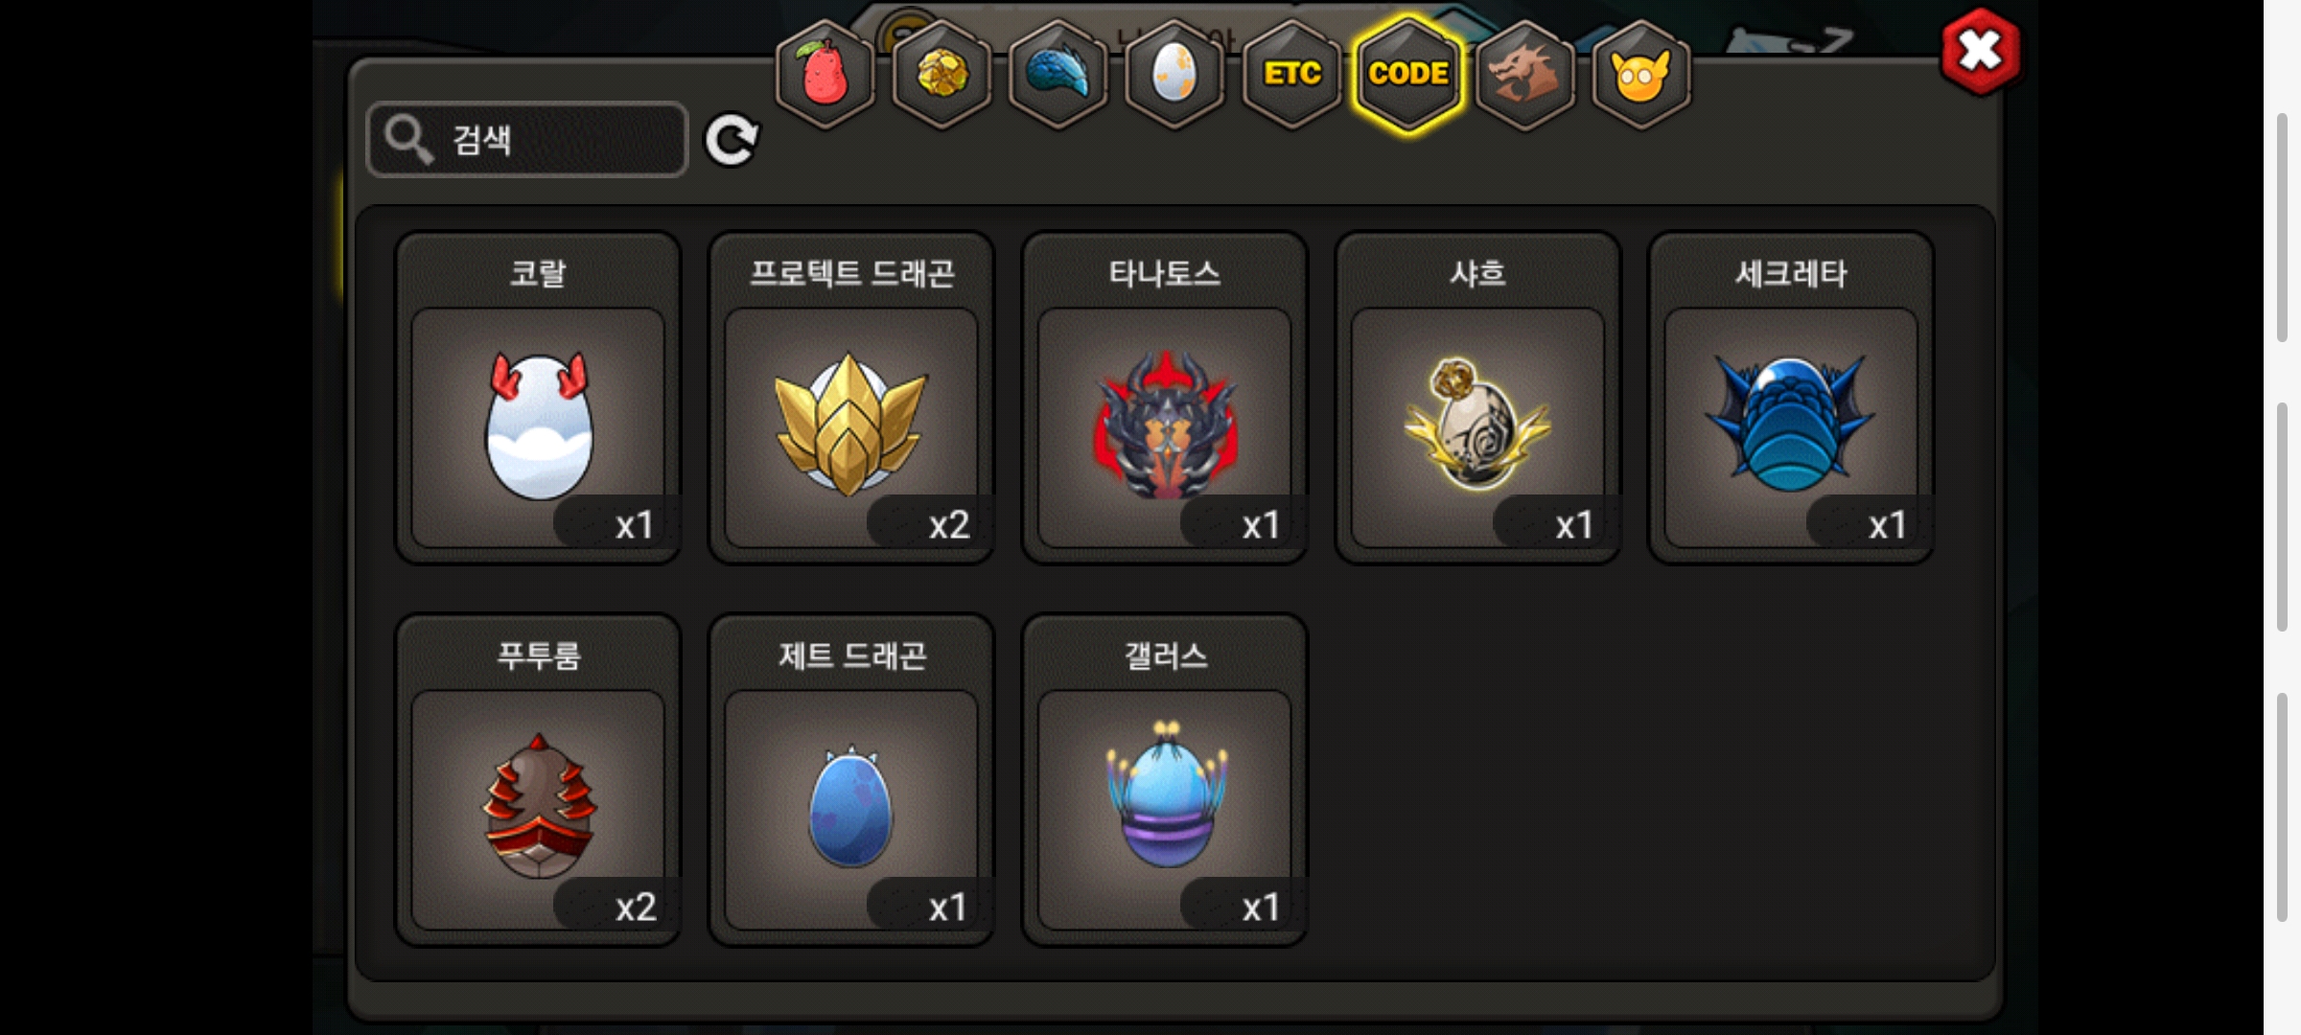
Task: Click the magnifying glass search icon
Action: (409, 140)
